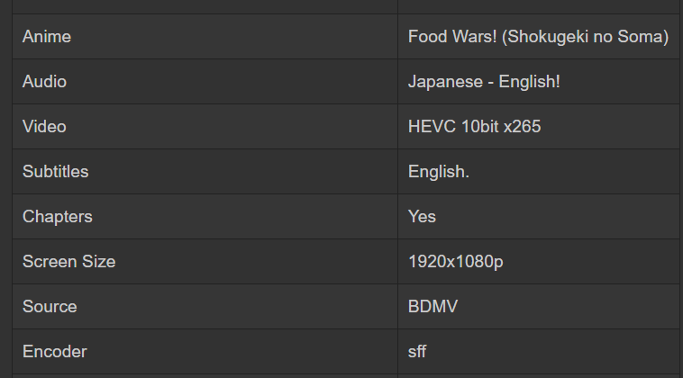This screenshot has width=683, height=378.
Task: Click the word English! in Audio value
Action: pyautogui.click(x=529, y=82)
